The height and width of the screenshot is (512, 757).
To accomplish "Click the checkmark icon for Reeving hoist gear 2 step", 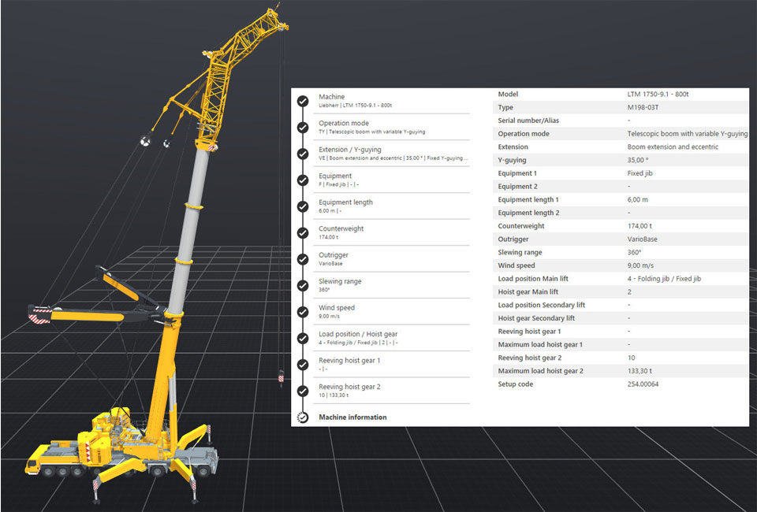I will coord(302,391).
